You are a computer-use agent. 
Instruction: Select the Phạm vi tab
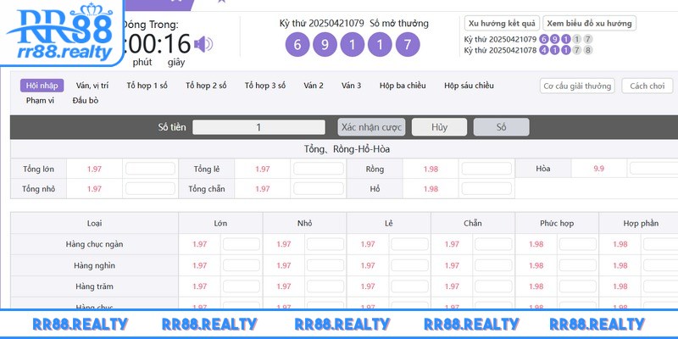(40, 101)
